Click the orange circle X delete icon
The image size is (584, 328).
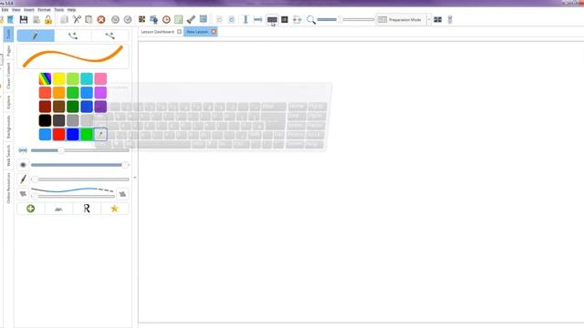(101, 20)
